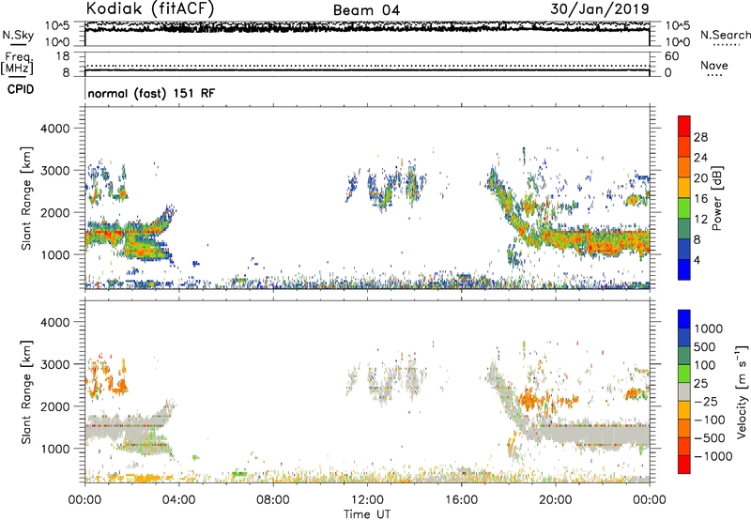
Task: Click the "Beam 04" header label
Action: click(366, 10)
